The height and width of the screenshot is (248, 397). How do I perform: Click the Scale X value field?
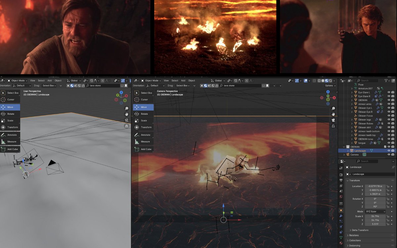pos(375,216)
